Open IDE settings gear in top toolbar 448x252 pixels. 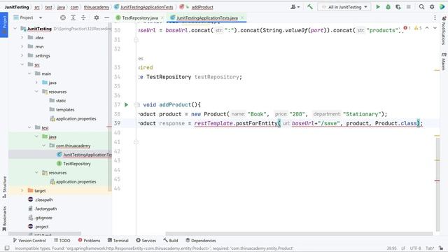pos(432,7)
